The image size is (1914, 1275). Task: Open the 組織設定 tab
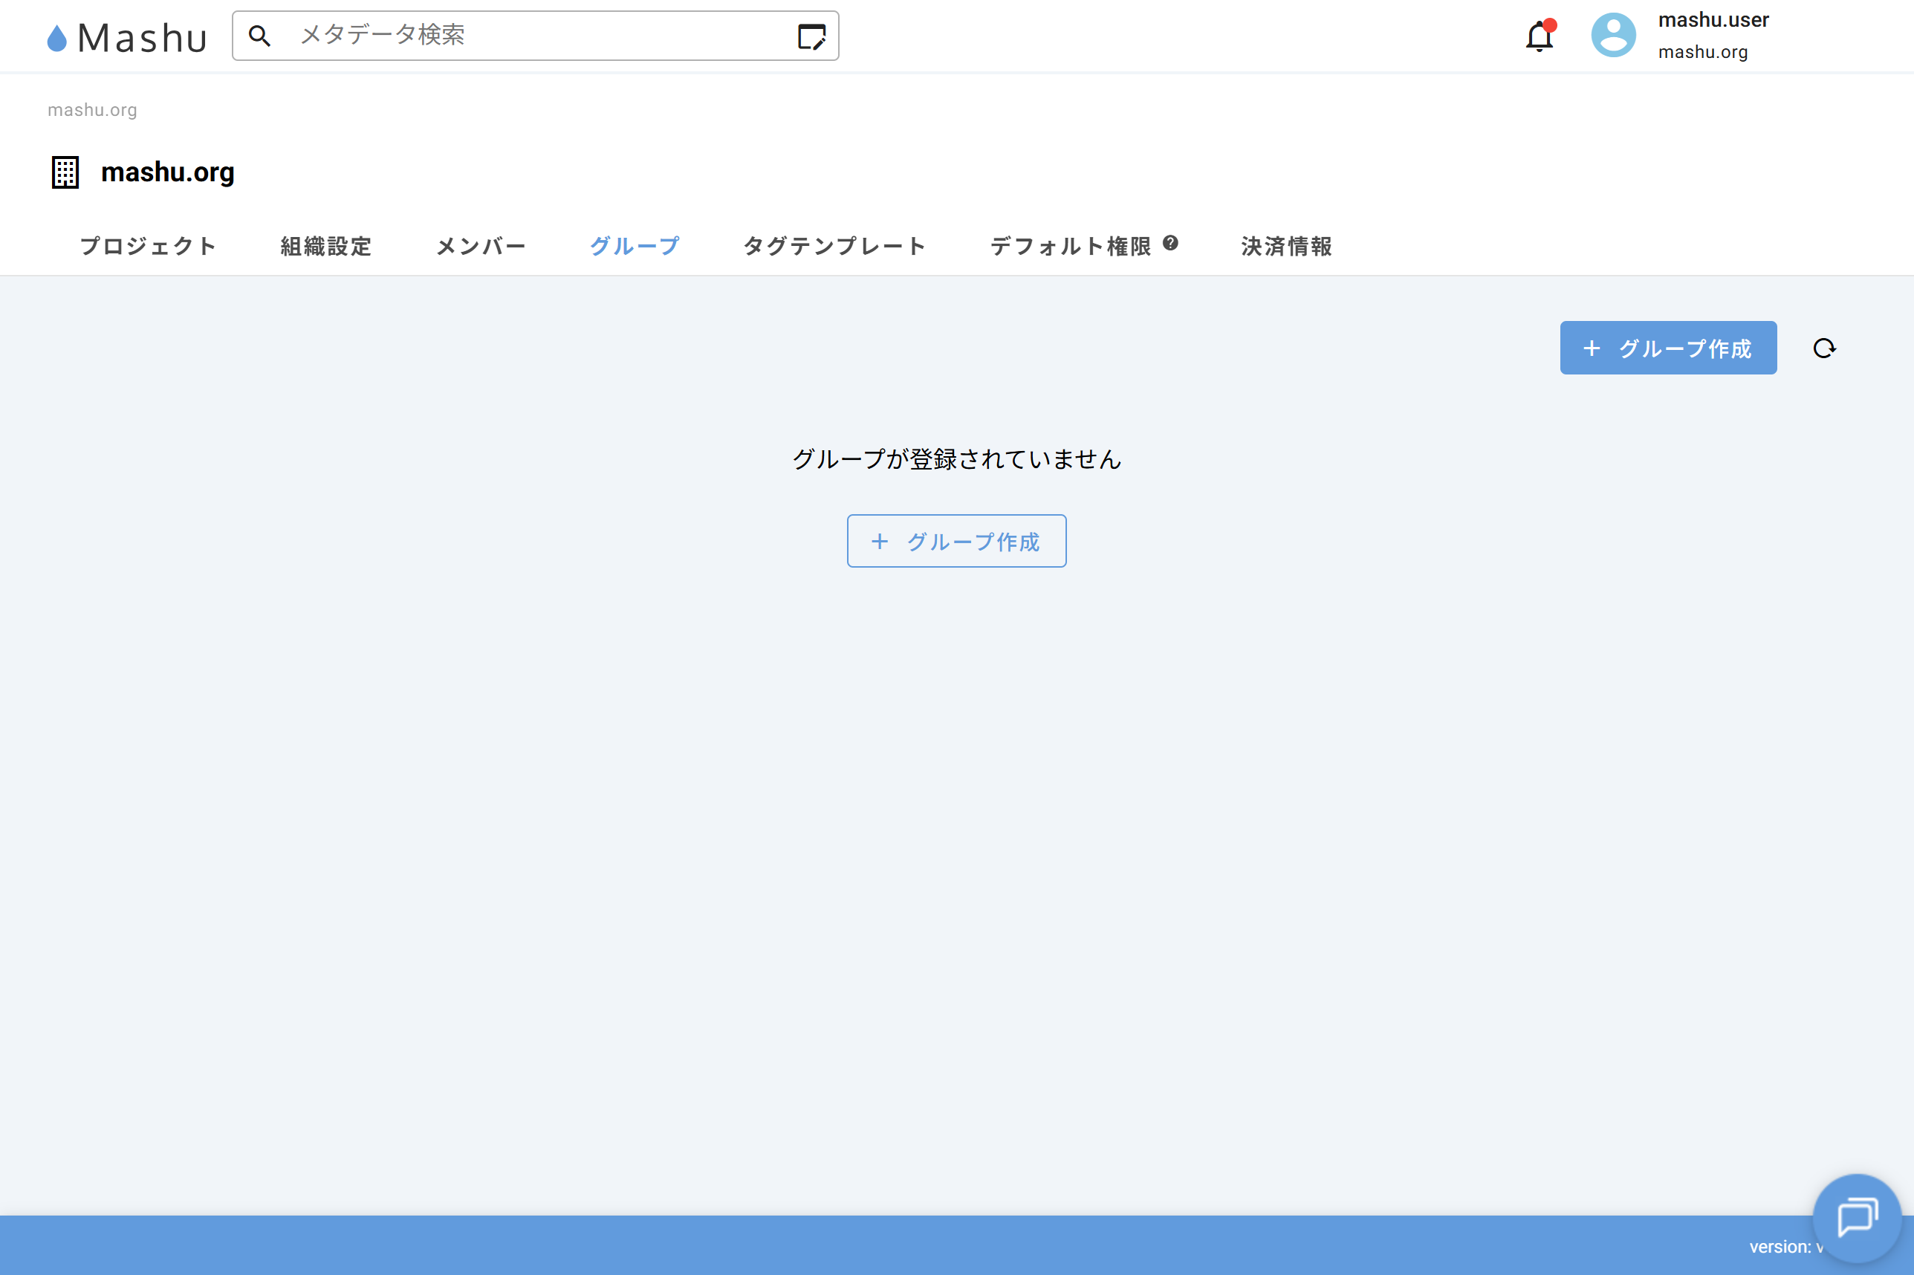(325, 246)
